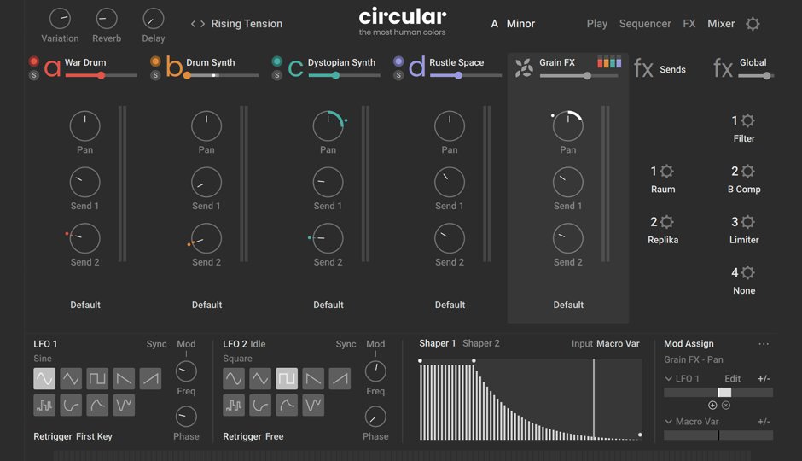Select LFO 2 triangle waveform icon

[260, 379]
